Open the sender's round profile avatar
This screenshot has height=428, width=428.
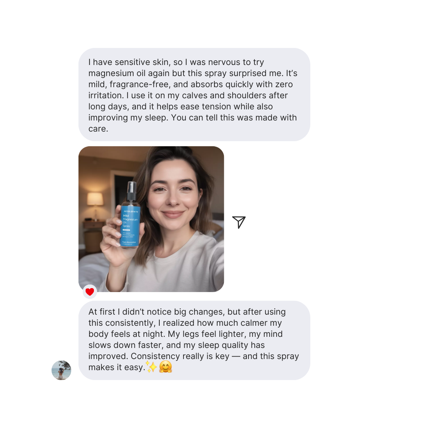tap(61, 370)
